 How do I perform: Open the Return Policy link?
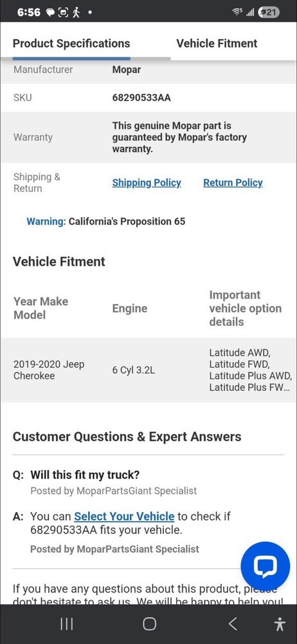[x=233, y=183]
